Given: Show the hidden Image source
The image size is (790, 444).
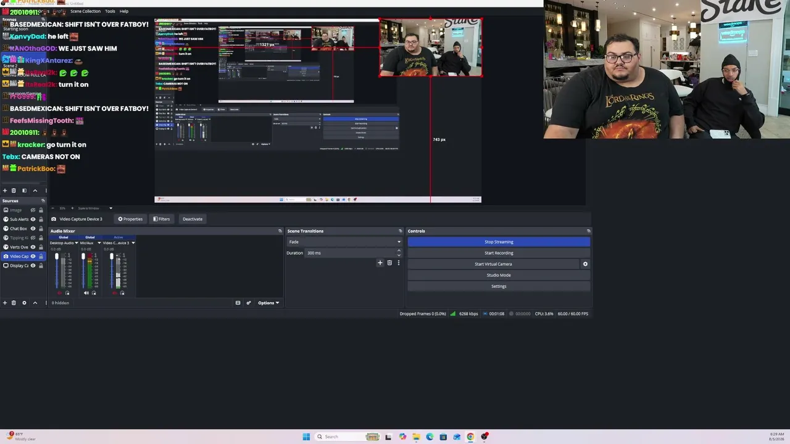Looking at the screenshot, I should point(33,210).
